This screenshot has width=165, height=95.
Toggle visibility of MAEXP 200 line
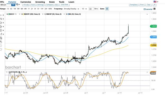(22, 14)
